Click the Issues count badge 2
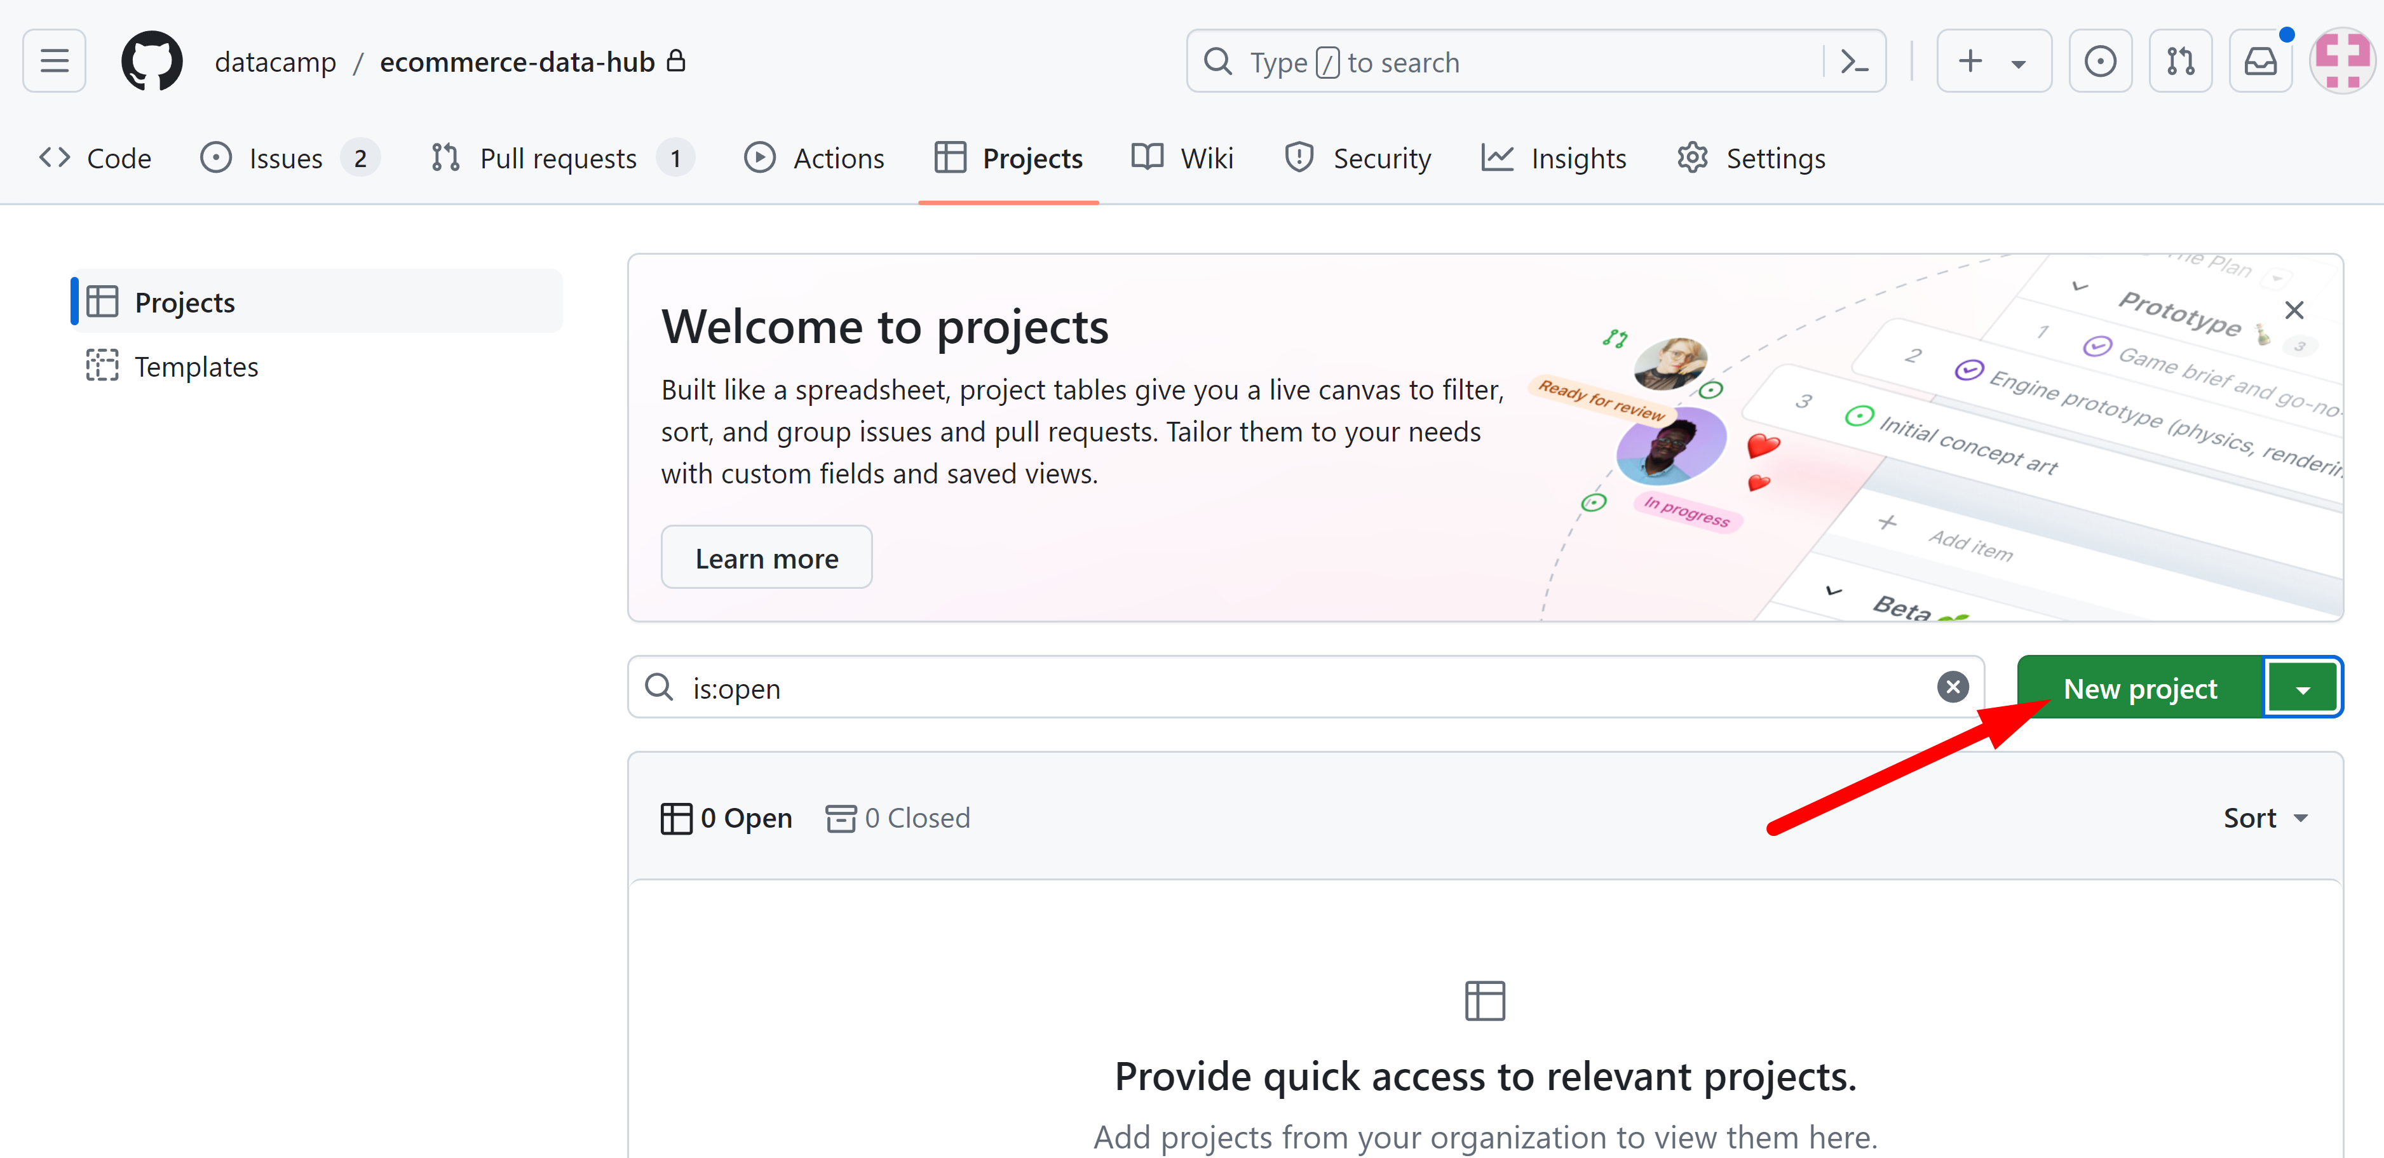Screen dimensions: 2384x1158 pyautogui.click(x=360, y=158)
